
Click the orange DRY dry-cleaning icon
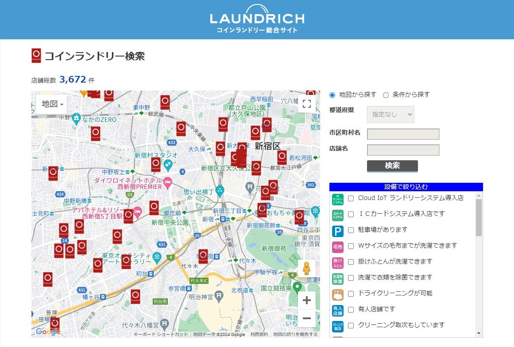coord(338,294)
